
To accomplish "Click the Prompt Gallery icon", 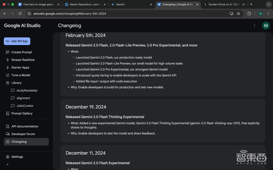I will (x=8, y=114).
